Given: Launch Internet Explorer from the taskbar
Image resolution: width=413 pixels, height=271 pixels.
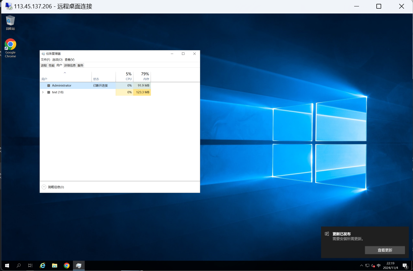Looking at the screenshot, I should (42, 266).
